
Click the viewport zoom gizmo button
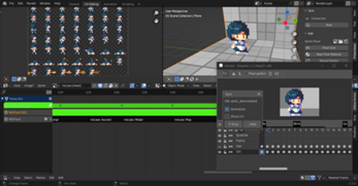tap(294, 34)
